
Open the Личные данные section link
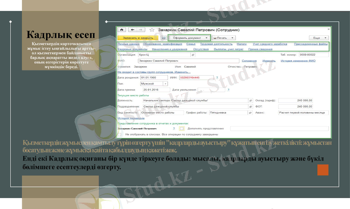129,44
